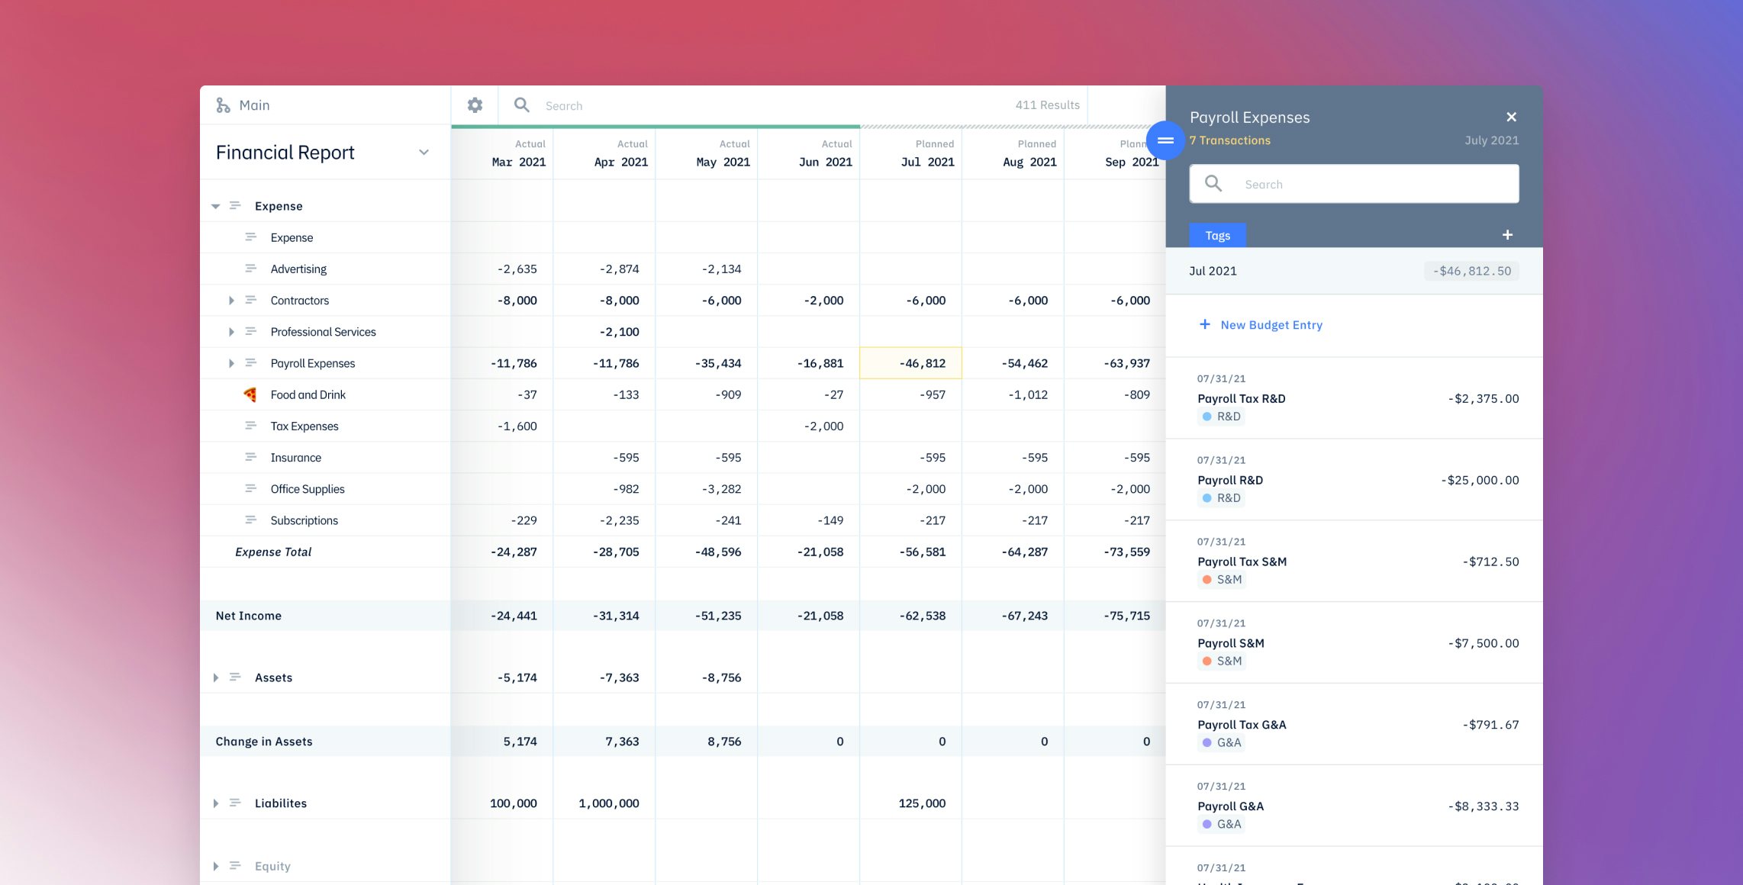
Task: Expand the Payroll Expenses row
Action: pyautogui.click(x=231, y=363)
